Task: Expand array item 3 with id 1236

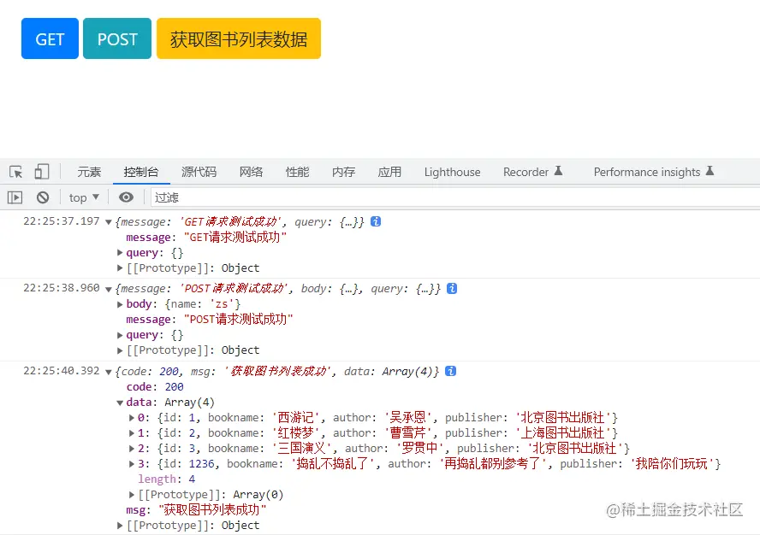Action: 131,464
